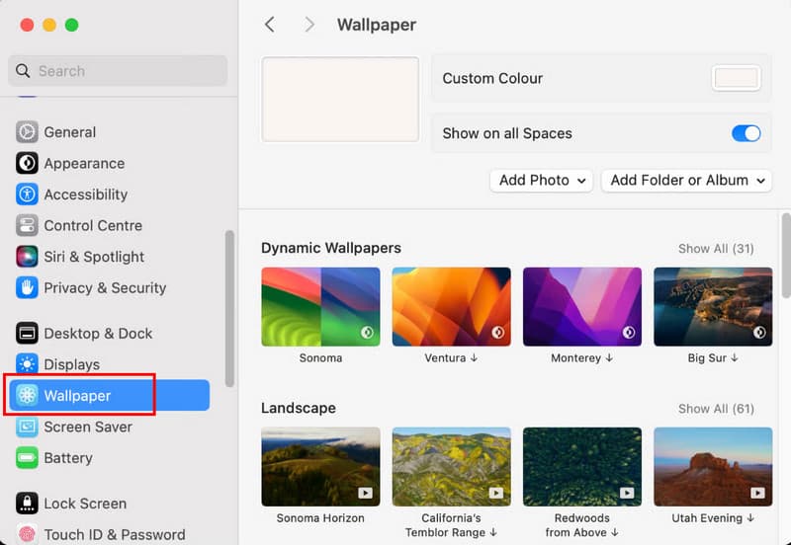791x545 pixels.
Task: Toggle Show on all Spaces switch
Action: pyautogui.click(x=746, y=133)
